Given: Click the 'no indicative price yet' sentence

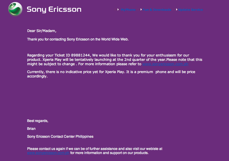Looking at the screenshot, I should pyautogui.click(x=111, y=72).
